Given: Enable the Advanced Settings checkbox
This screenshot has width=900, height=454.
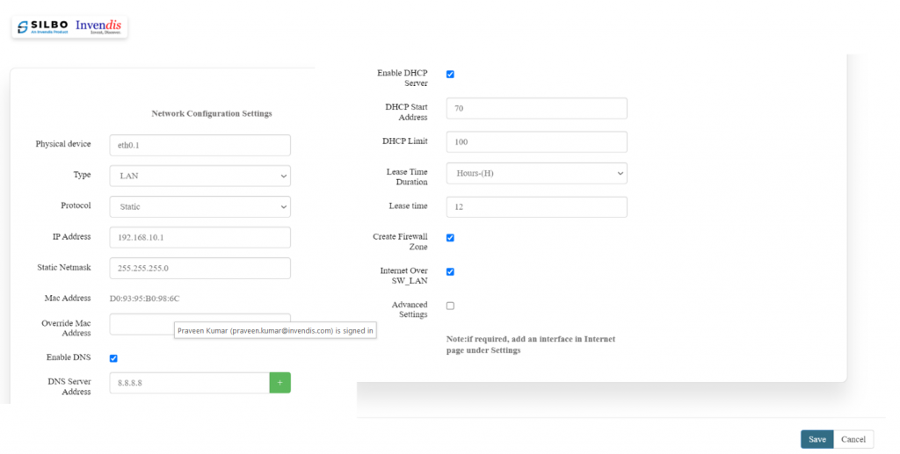Looking at the screenshot, I should 450,306.
